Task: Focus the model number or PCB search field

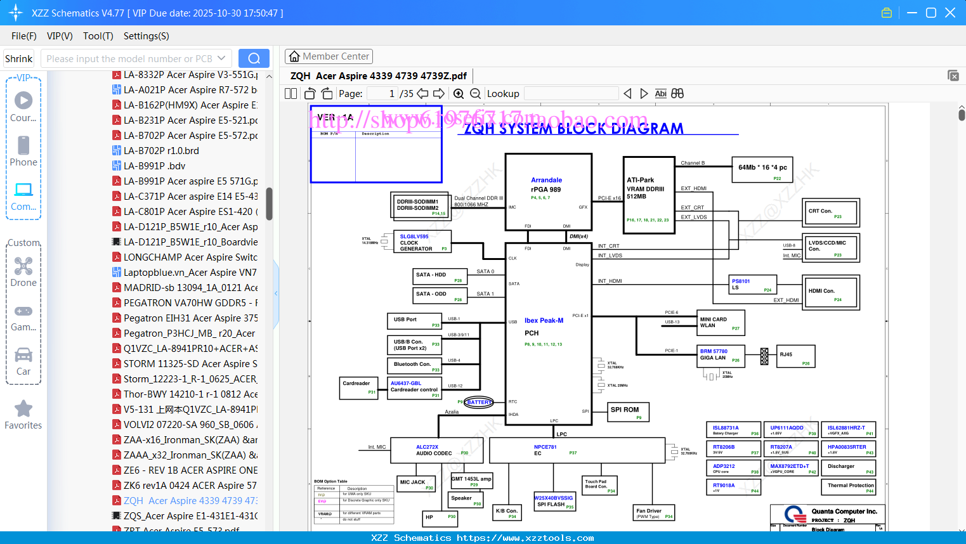Action: pos(129,58)
